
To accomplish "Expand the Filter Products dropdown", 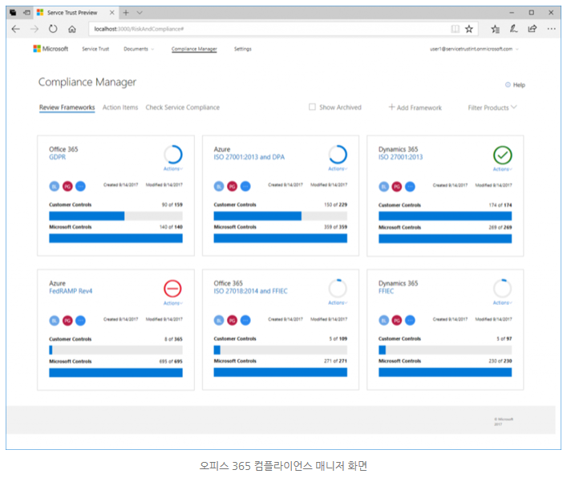I will point(492,107).
